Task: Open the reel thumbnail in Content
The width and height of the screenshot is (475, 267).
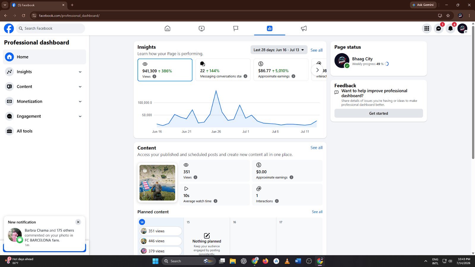Action: point(157,183)
